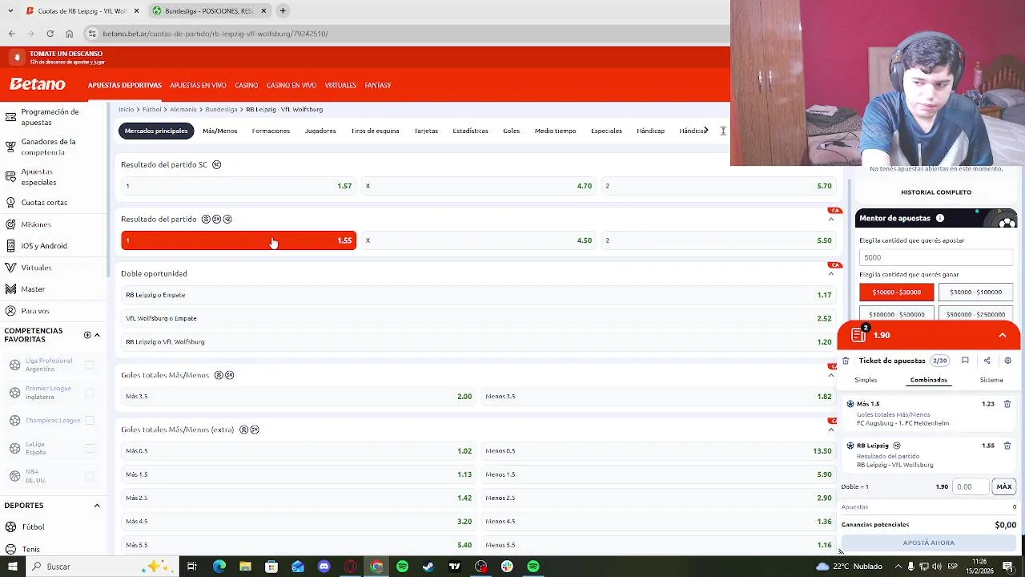Open Steam from the Windows taskbar
This screenshot has height=577, width=1025.
tap(428, 567)
